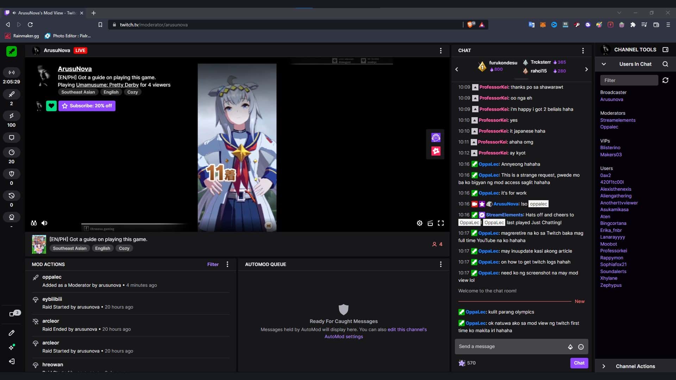
Task: Open the stream uptime live indicator
Action: click(x=12, y=72)
